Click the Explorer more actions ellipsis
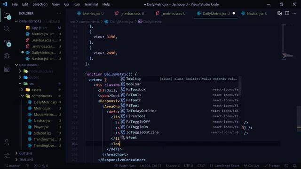Viewport: 301px width, 169px height. 59,13
